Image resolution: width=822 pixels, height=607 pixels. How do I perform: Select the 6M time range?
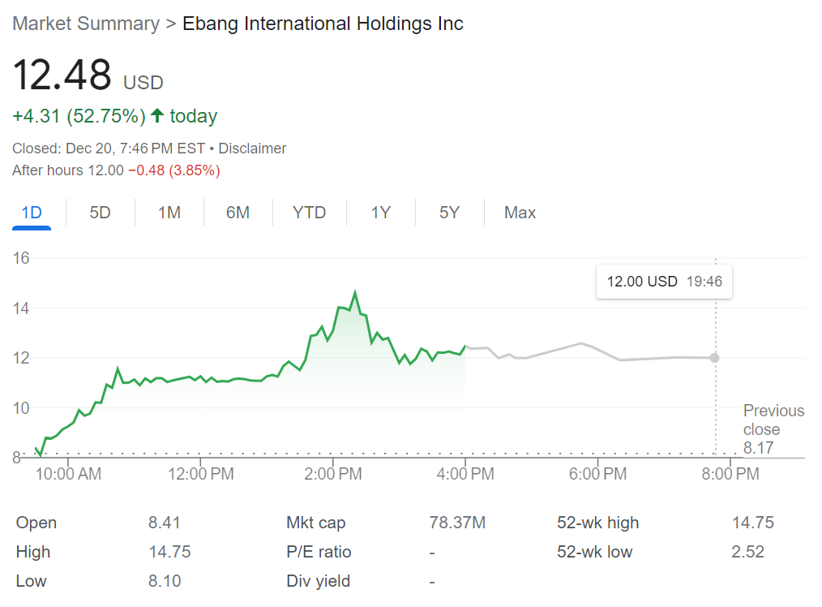[x=238, y=213]
